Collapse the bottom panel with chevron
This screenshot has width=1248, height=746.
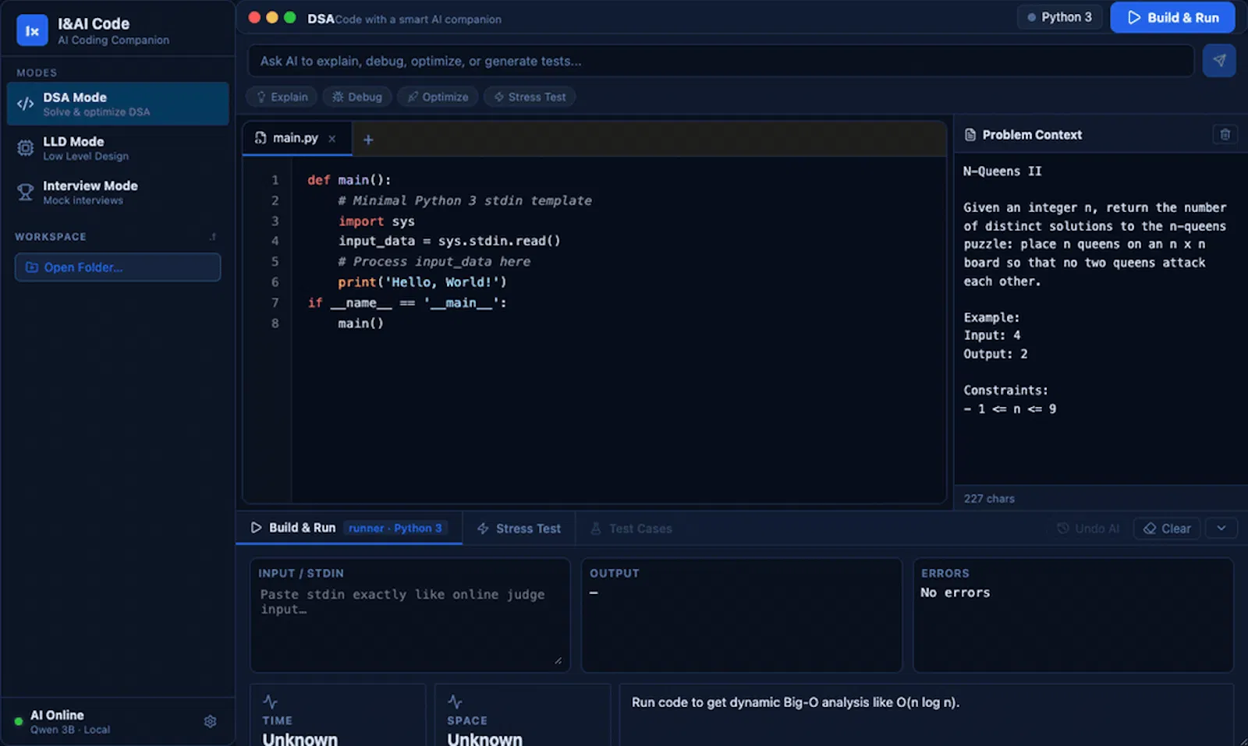coord(1221,529)
